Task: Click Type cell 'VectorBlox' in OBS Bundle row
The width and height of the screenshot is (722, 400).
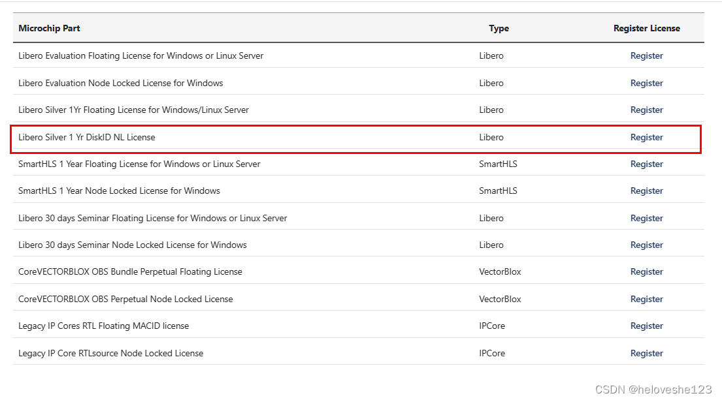Action: 500,271
